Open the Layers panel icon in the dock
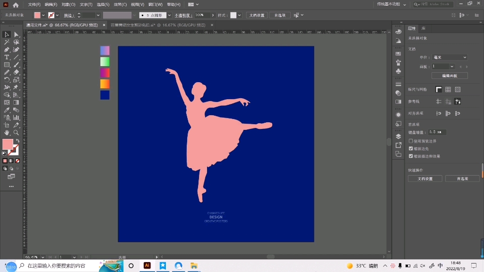Image resolution: width=484 pixels, height=272 pixels. (398, 136)
